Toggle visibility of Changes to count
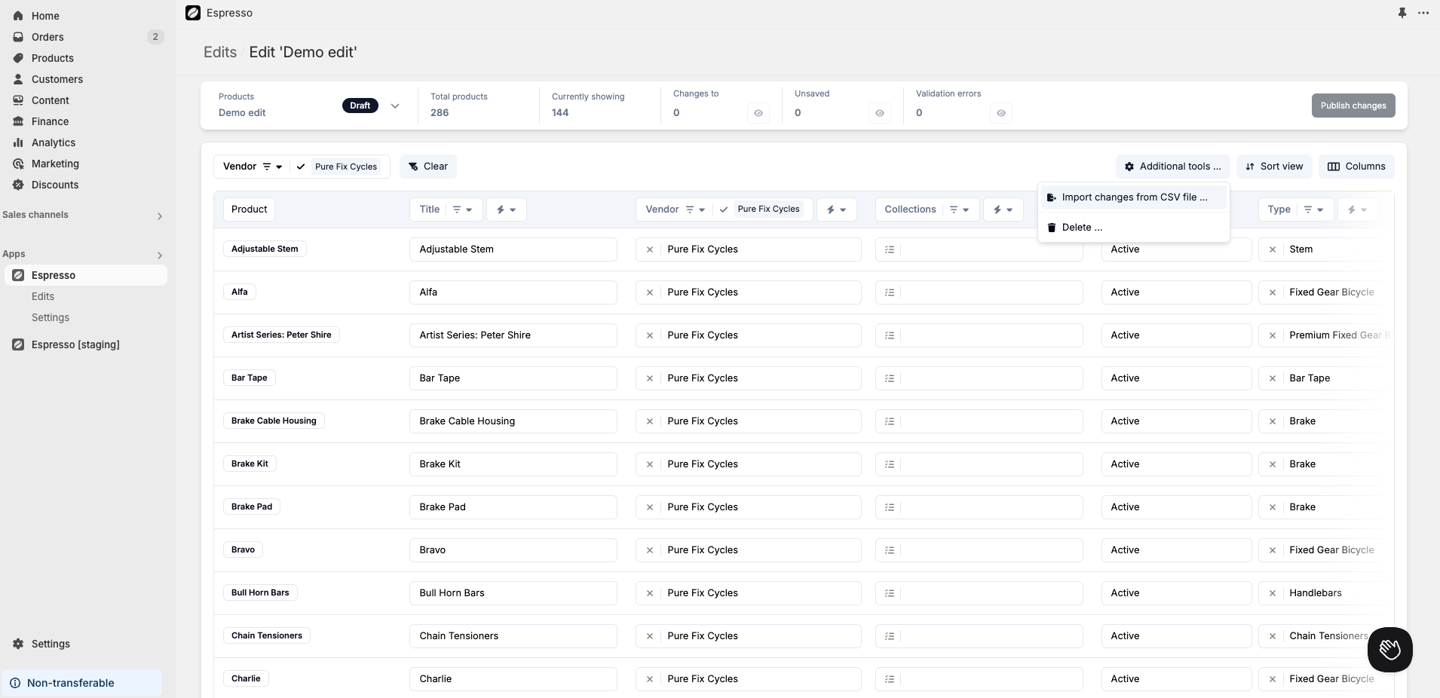 click(x=758, y=113)
